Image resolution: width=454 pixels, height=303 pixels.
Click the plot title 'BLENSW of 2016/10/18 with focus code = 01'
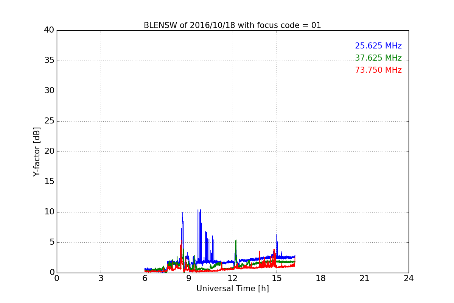coord(232,25)
